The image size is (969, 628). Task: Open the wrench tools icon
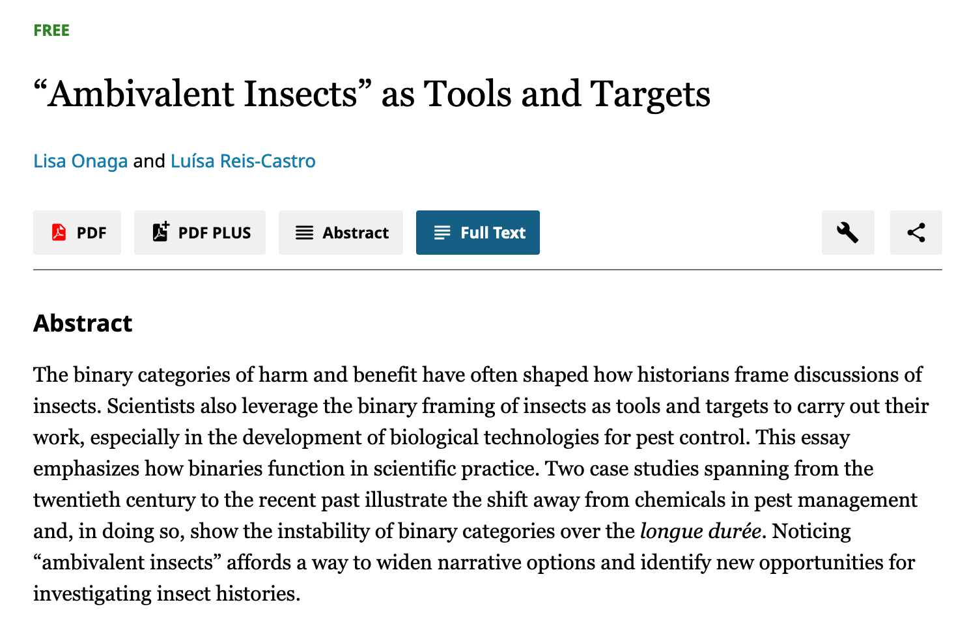[847, 233]
